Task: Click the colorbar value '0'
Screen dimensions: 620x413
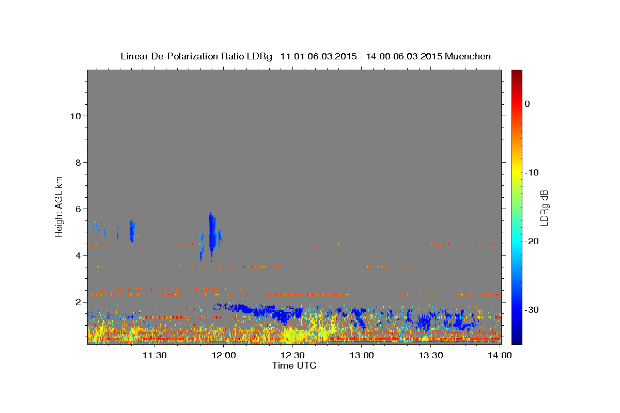Action: (528, 104)
